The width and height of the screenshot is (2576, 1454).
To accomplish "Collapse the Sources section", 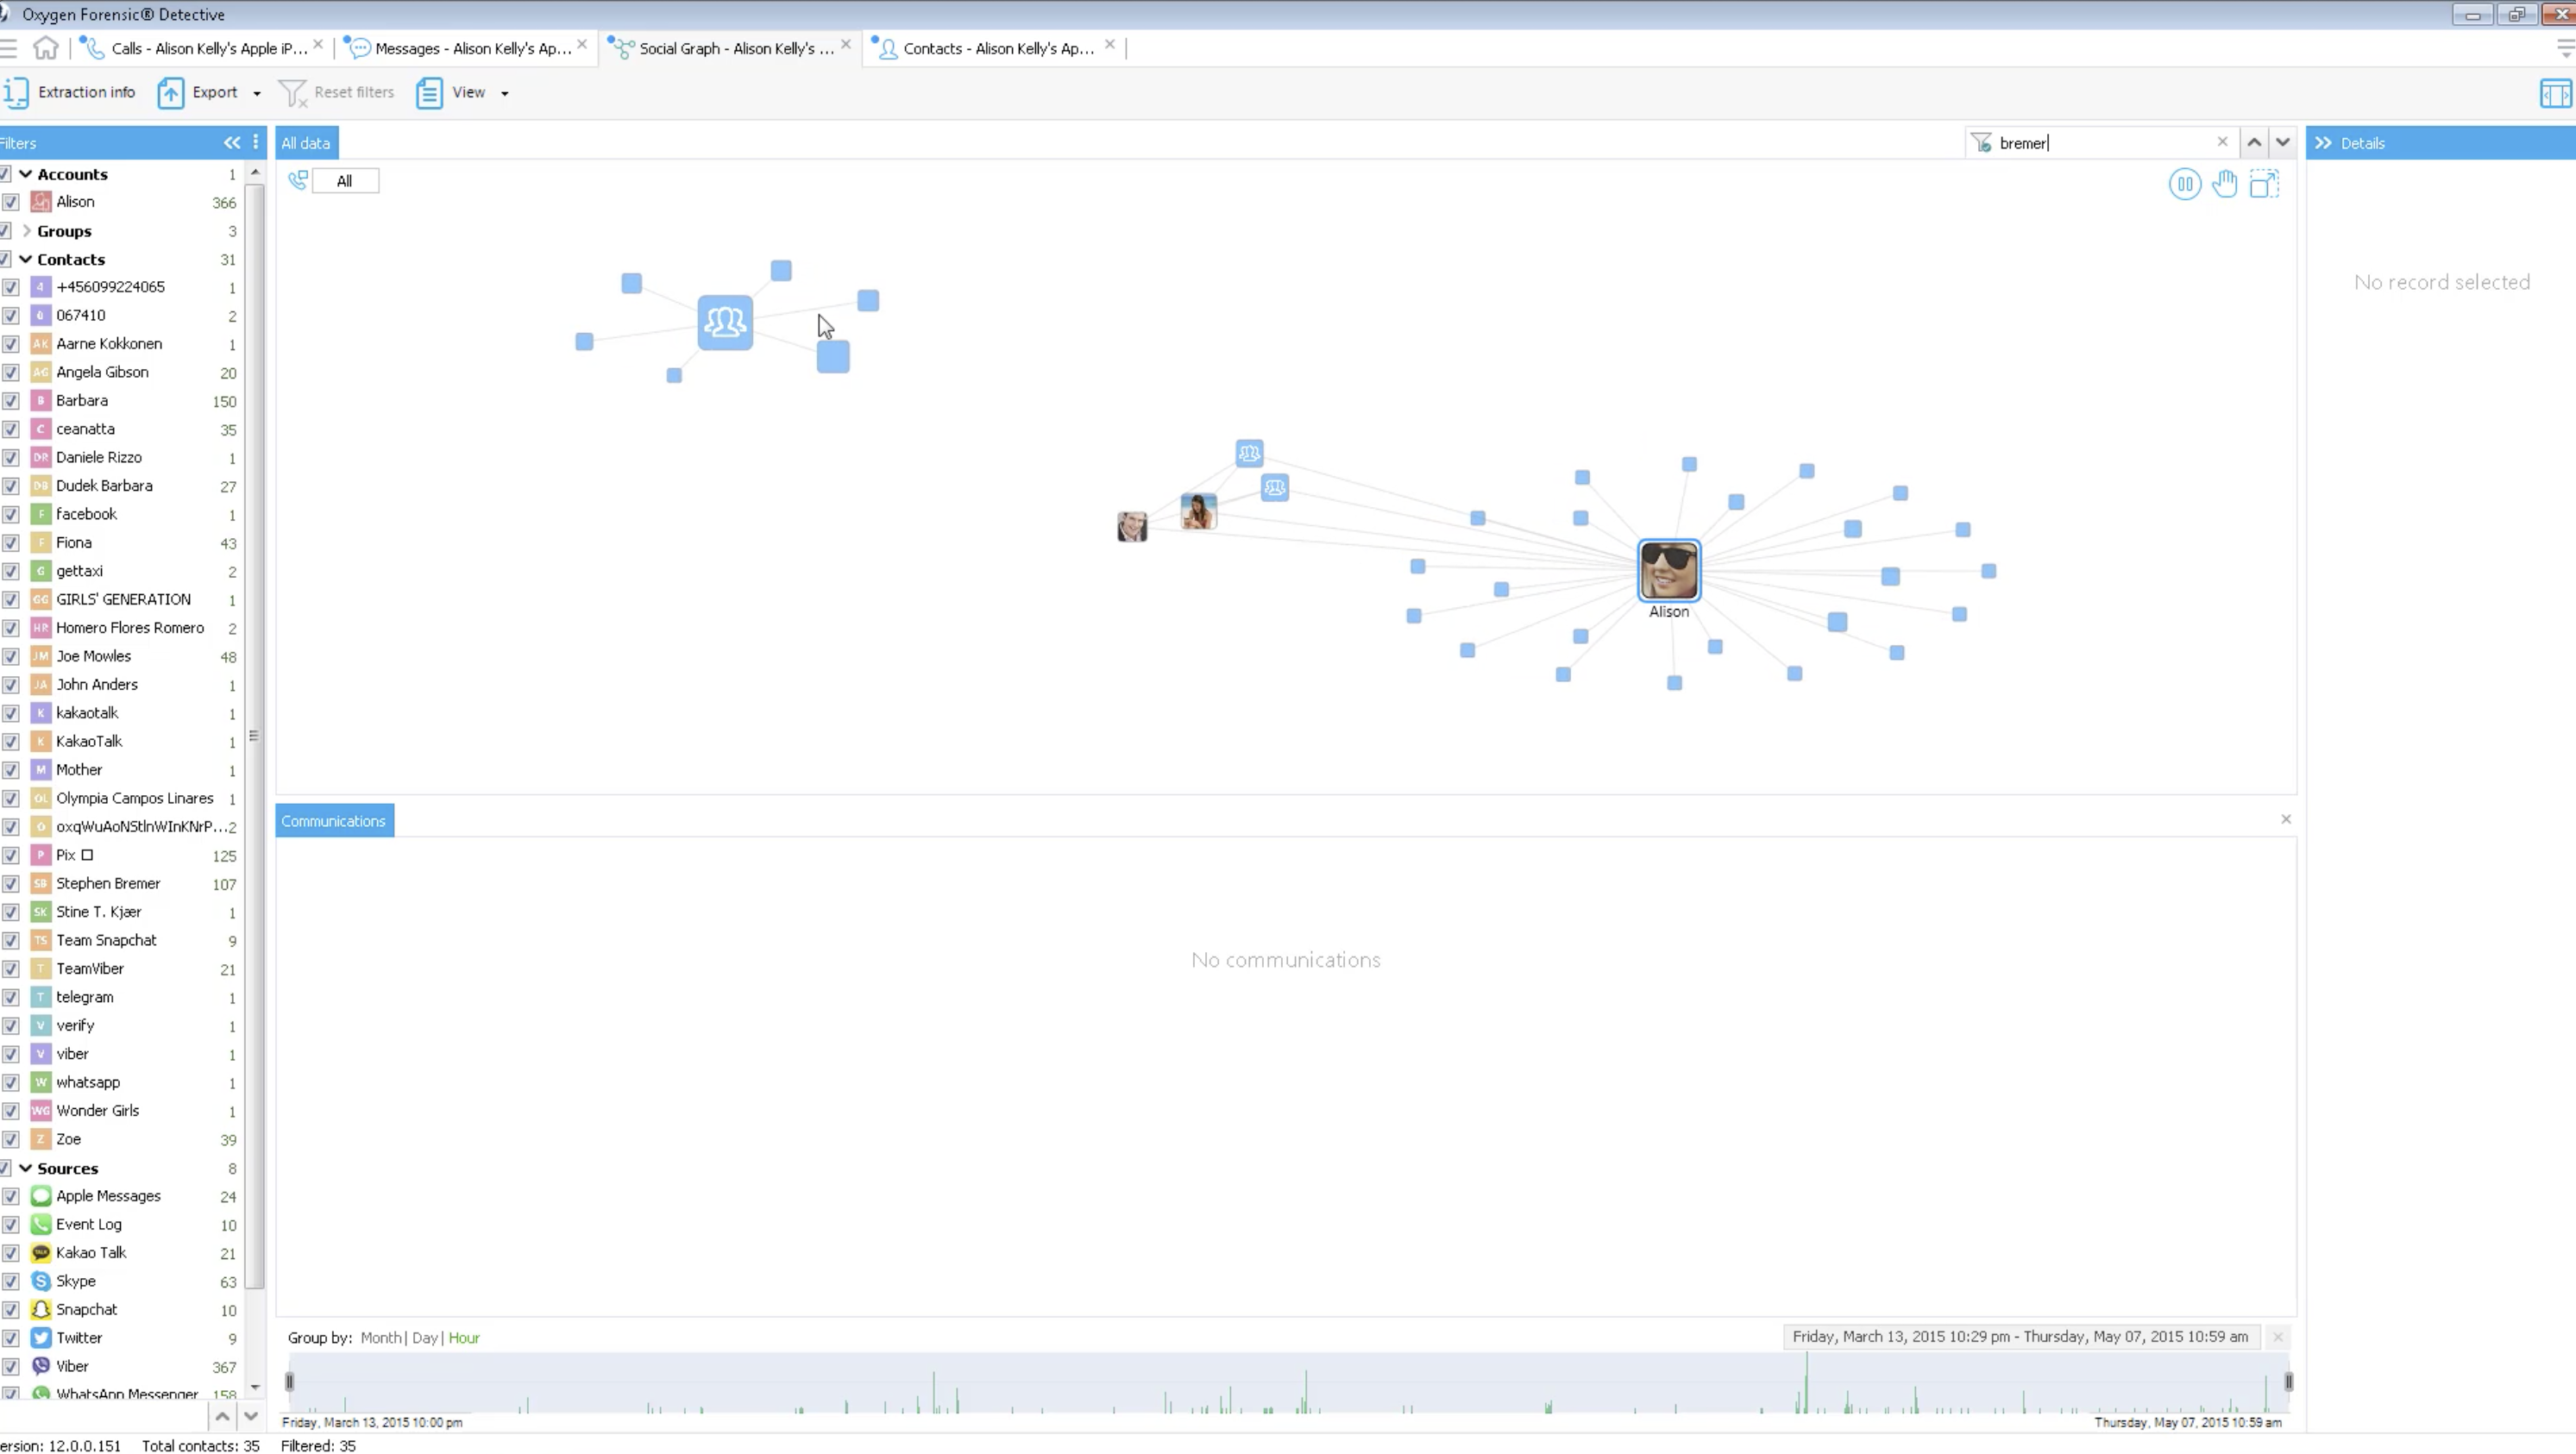I will tap(26, 1168).
